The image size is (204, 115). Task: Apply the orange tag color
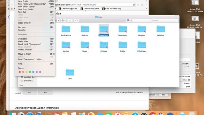(23, 72)
